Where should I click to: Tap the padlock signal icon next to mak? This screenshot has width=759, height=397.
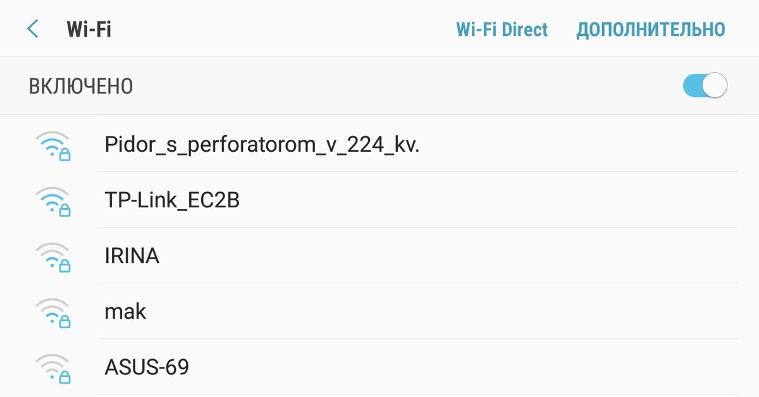56,310
